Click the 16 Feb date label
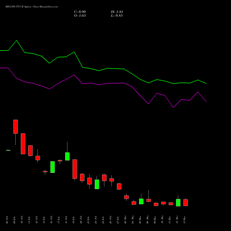The image size is (231, 231). click(52, 219)
